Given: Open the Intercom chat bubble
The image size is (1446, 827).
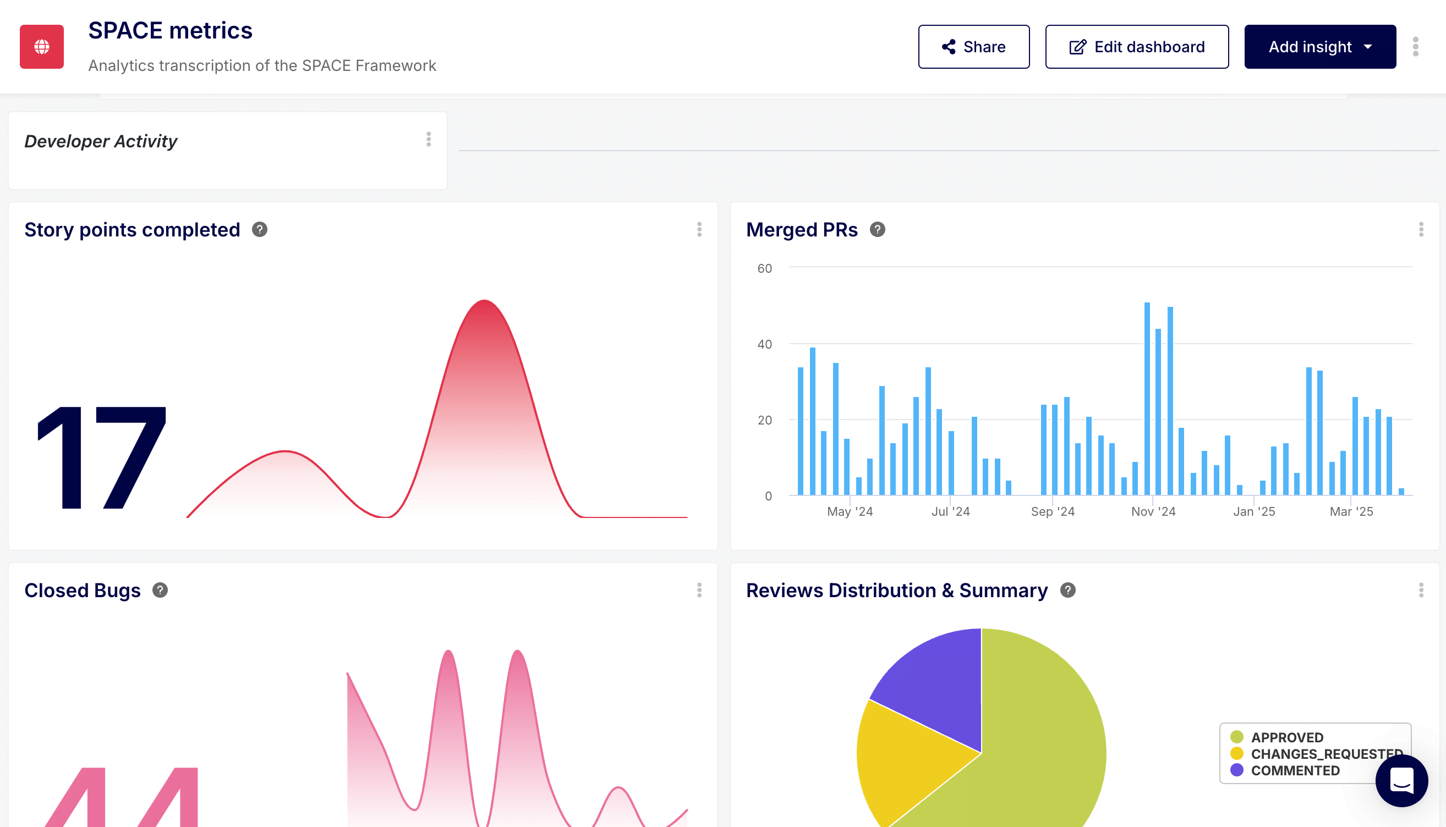Looking at the screenshot, I should [1401, 781].
